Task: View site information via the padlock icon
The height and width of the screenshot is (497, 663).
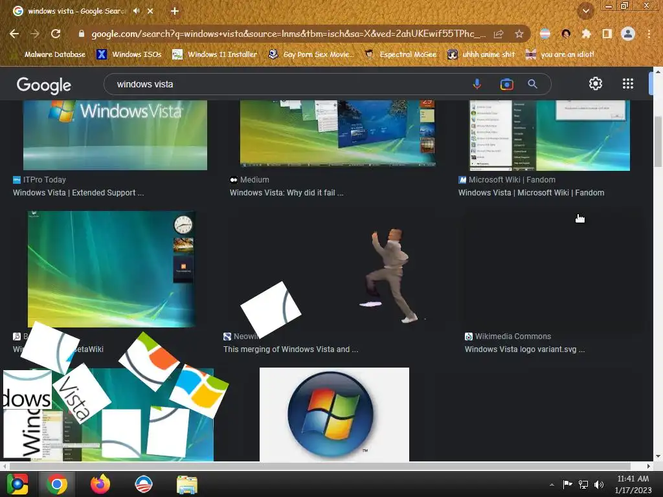Action: [81, 34]
